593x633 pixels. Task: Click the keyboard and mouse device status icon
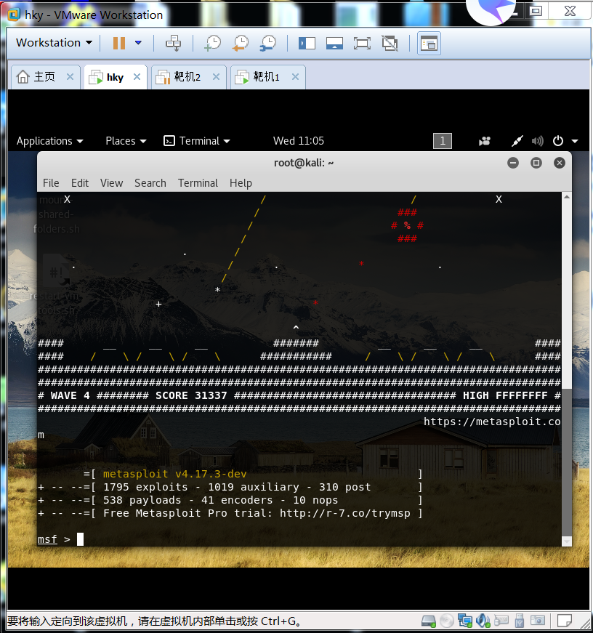[x=501, y=620]
